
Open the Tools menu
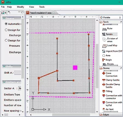pos(42,7)
